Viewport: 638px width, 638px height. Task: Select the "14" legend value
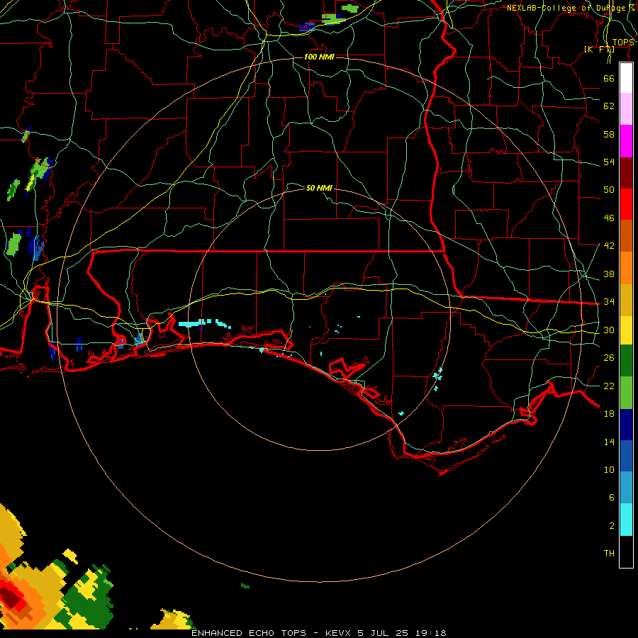pyautogui.click(x=609, y=442)
